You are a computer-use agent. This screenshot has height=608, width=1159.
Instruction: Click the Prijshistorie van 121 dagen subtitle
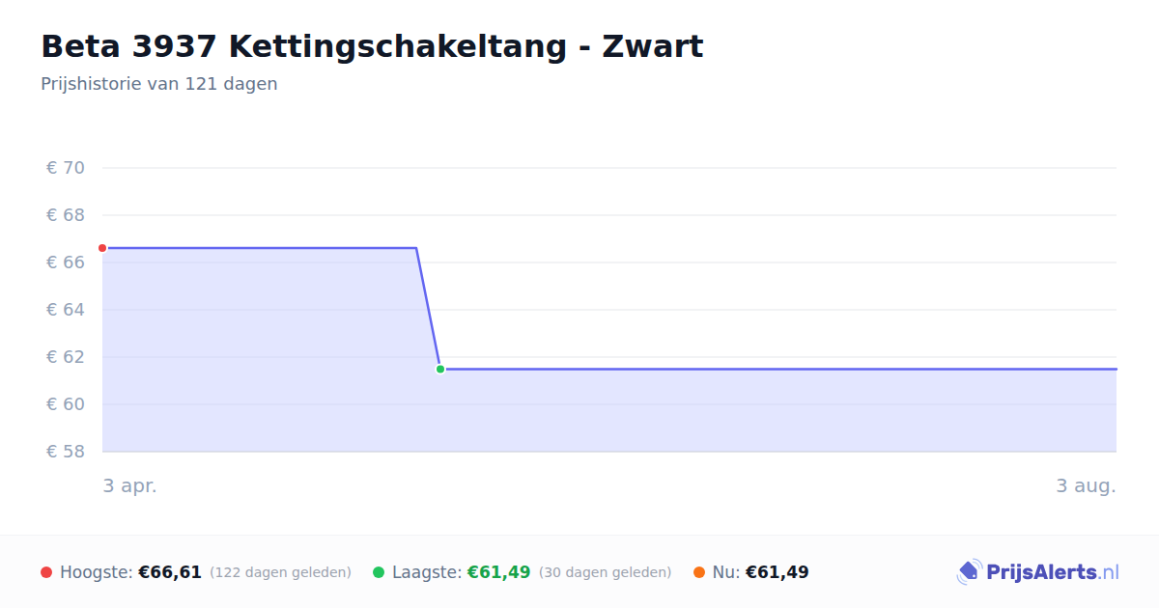tap(159, 84)
